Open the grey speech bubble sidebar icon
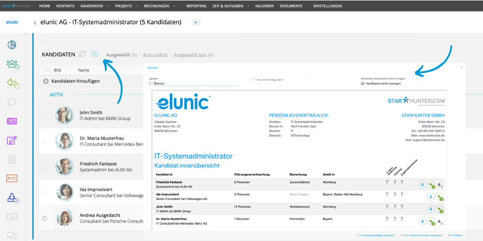 click(x=12, y=102)
